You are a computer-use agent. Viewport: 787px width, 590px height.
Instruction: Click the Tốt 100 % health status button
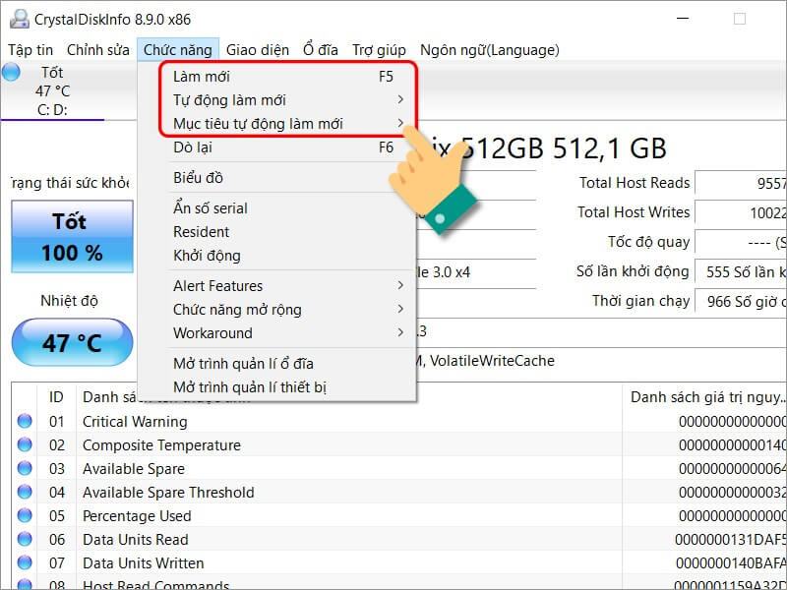[x=72, y=237]
